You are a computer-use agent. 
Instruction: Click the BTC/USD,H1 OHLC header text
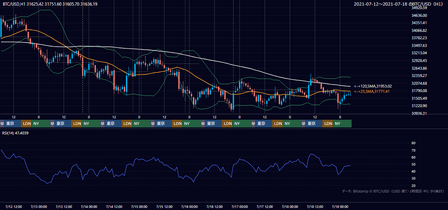pyautogui.click(x=50, y=4)
